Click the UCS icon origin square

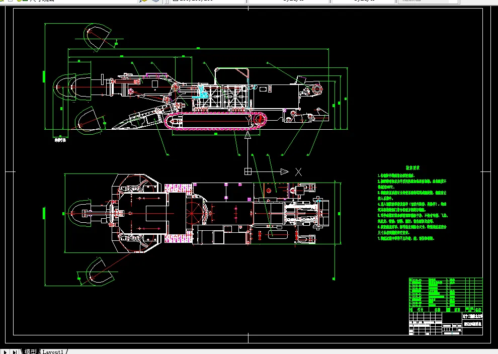(x=247, y=171)
